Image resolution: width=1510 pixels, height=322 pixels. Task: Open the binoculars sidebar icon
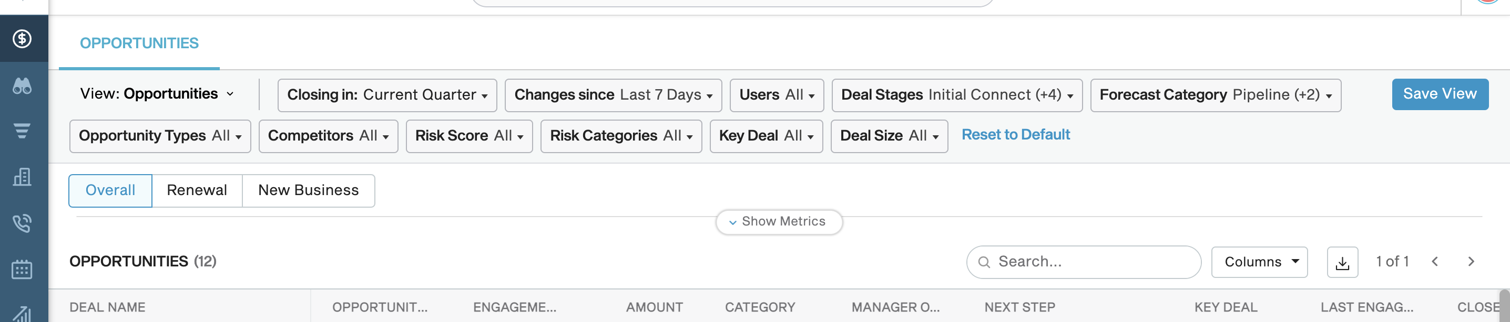22,87
